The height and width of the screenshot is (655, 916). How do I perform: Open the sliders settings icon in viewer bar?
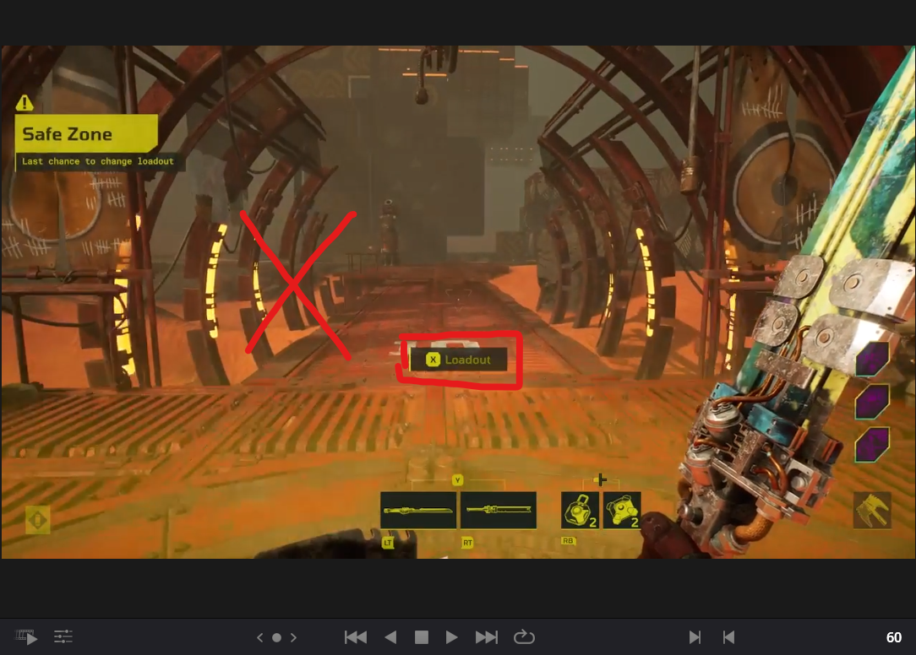tap(63, 637)
